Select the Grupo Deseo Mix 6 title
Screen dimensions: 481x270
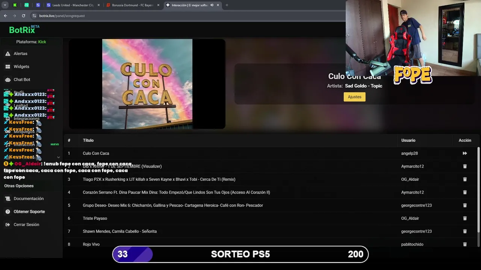tap(173, 205)
